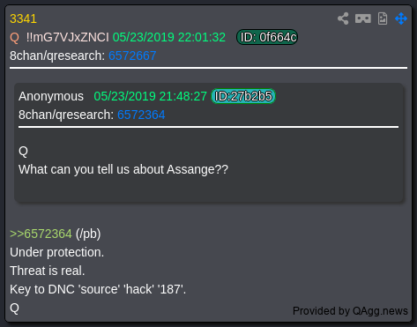Click the question about Assange text
417x327 pixels.
coord(123,170)
